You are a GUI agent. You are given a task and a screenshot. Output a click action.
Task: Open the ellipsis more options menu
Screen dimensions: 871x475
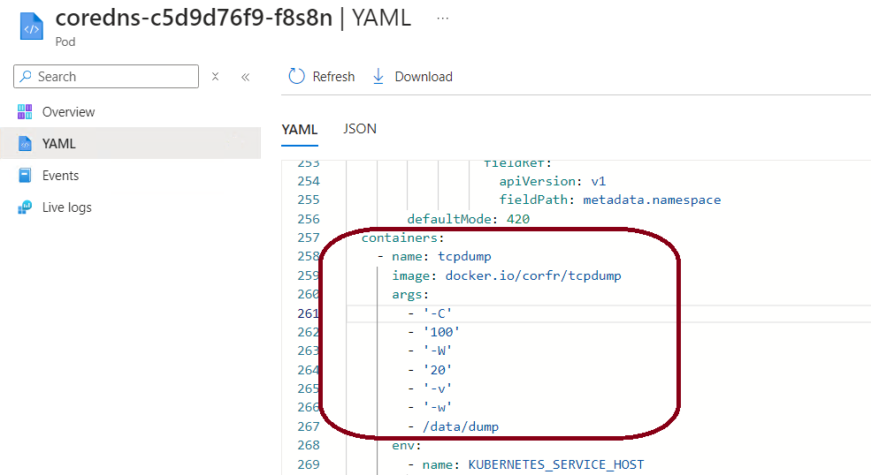click(x=442, y=19)
